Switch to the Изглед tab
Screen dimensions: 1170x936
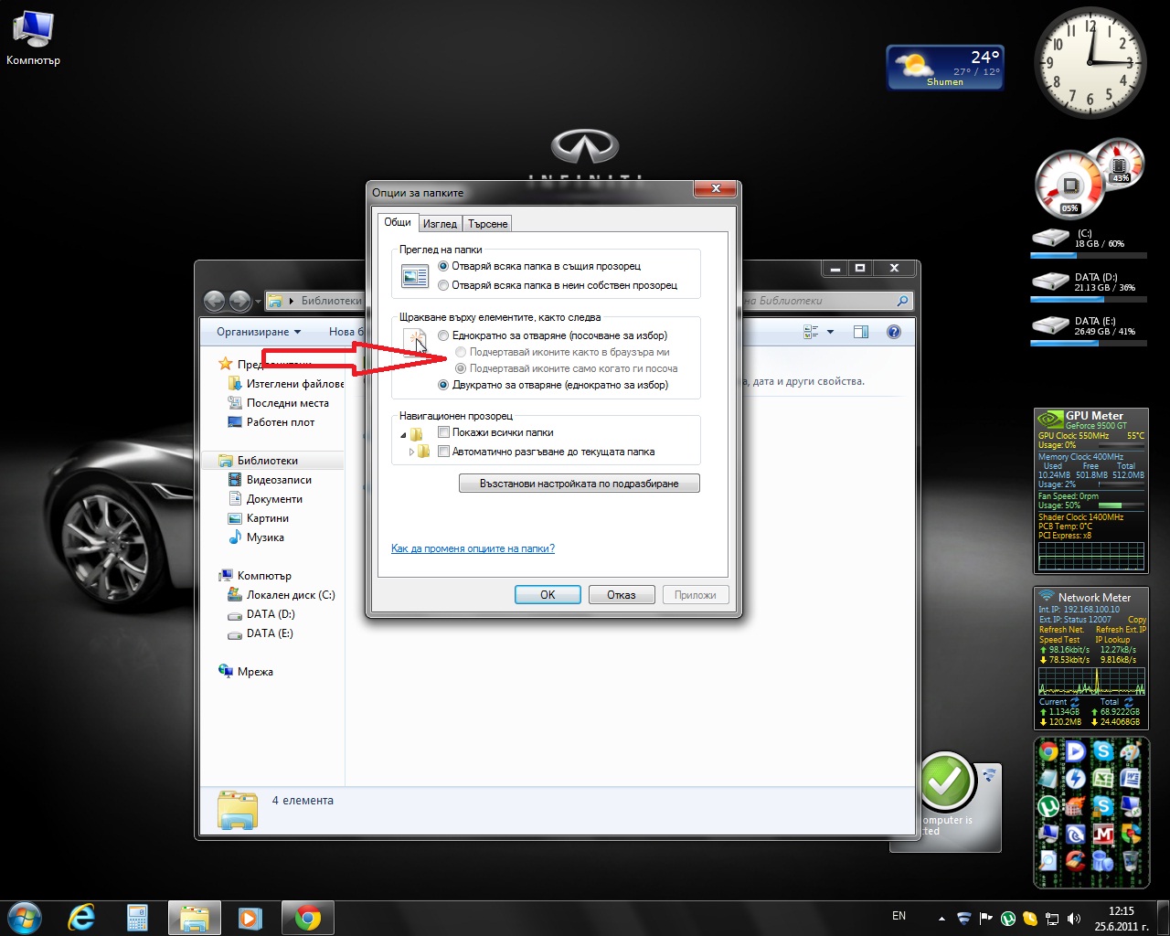pos(440,224)
